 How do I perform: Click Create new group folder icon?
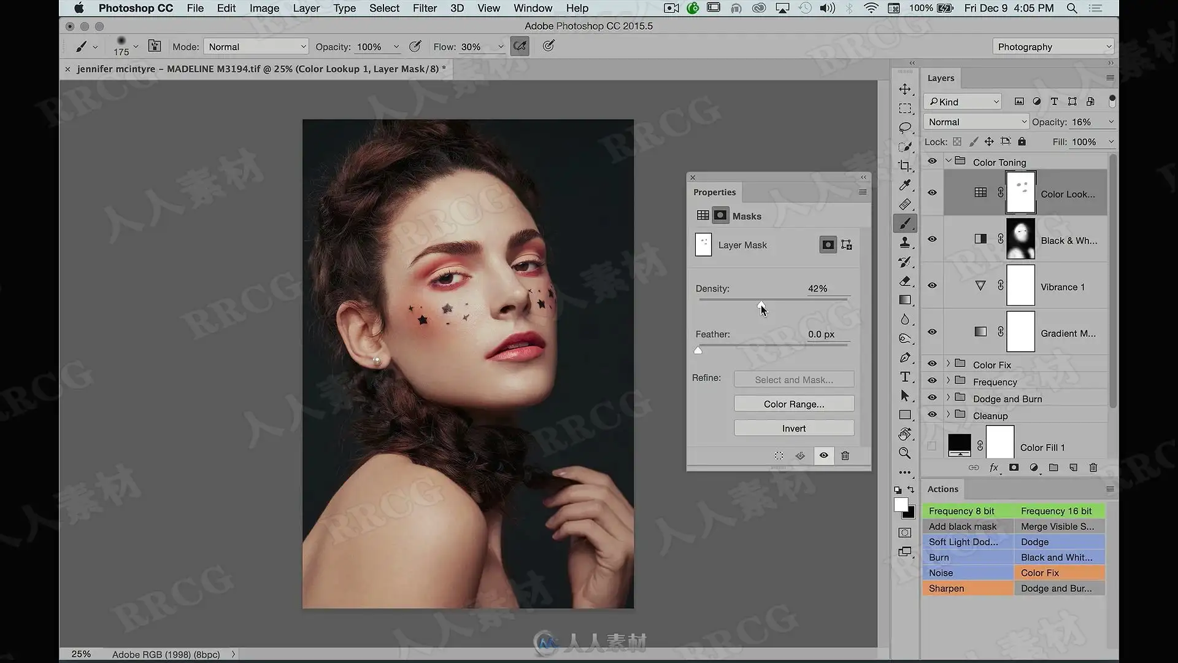1053,468
